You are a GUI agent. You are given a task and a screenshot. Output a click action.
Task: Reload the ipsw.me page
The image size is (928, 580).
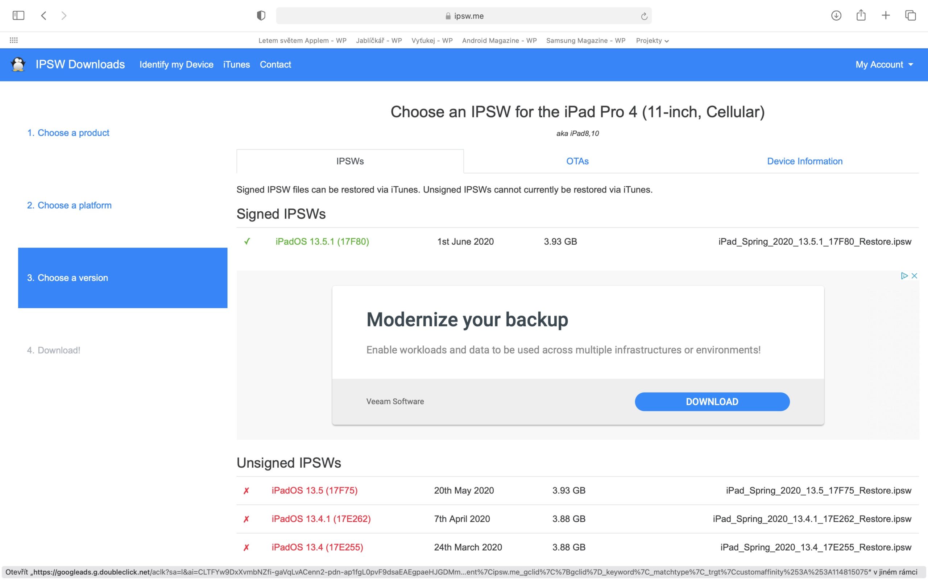643,15
